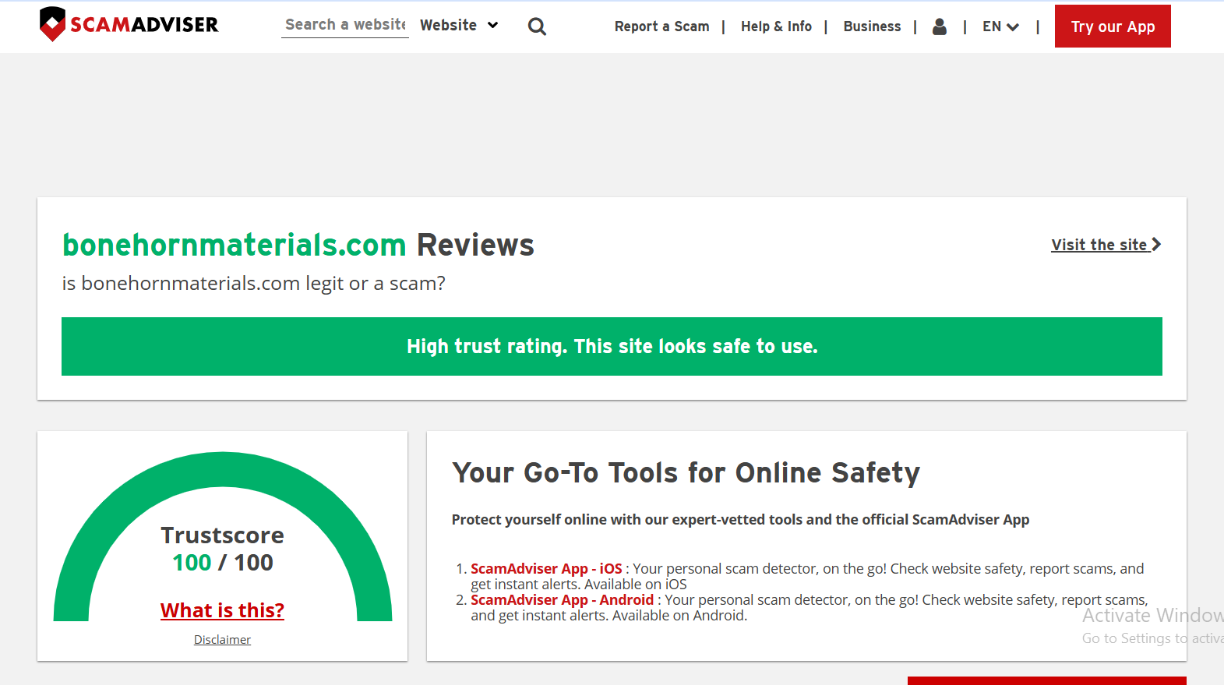The image size is (1224, 689).
Task: Click the chevron next to Website
Action: (x=492, y=25)
